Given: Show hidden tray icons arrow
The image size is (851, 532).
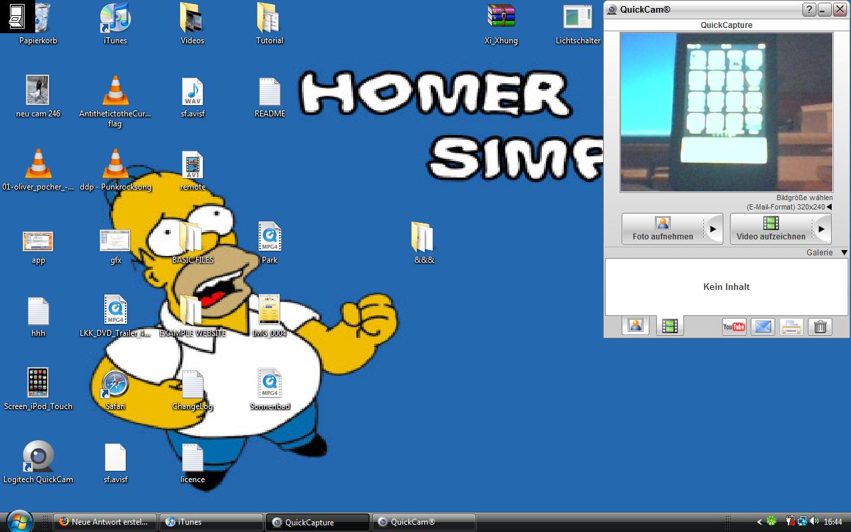Looking at the screenshot, I should [759, 522].
